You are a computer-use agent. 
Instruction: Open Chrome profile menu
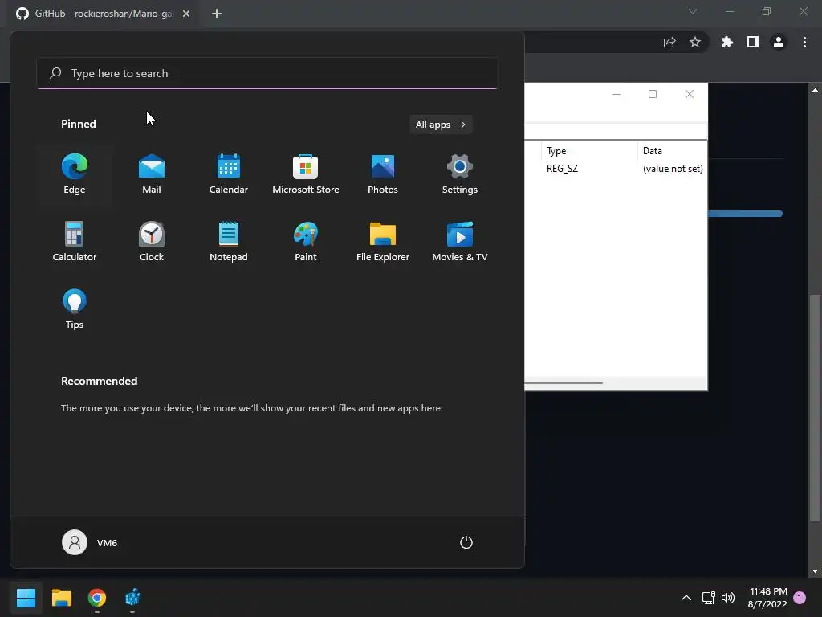click(779, 42)
